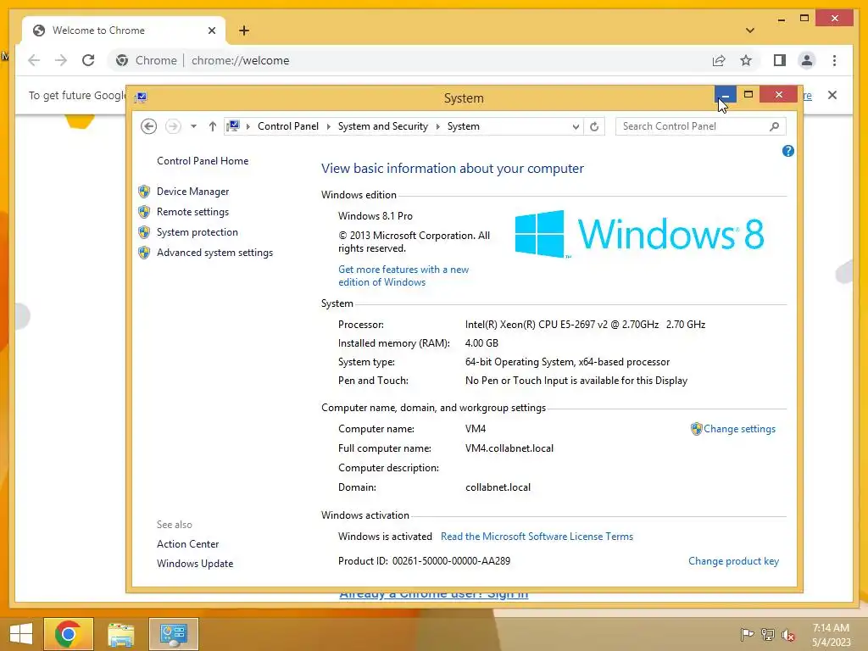Click the Search Control Panel field

tap(700, 127)
